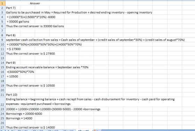This screenshot has width=195, height=131.
Task: Click 'Thus the correct answer is $ 10500'
Action: tap(31, 86)
